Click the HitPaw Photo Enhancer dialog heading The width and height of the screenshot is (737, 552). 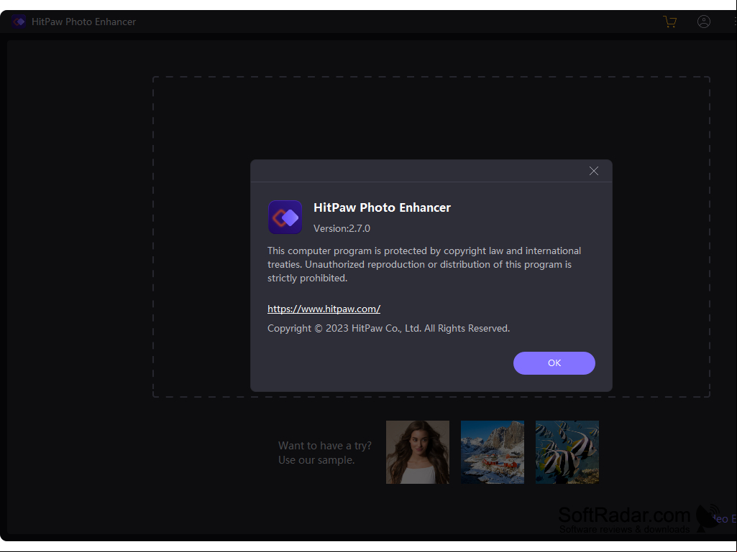(x=382, y=207)
